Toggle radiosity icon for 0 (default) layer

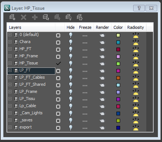136,35
